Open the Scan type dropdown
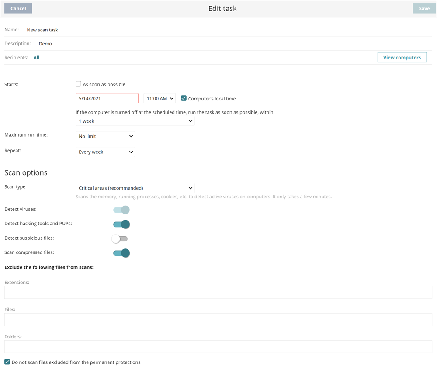Viewport: 437px width, 369px height. tap(135, 188)
